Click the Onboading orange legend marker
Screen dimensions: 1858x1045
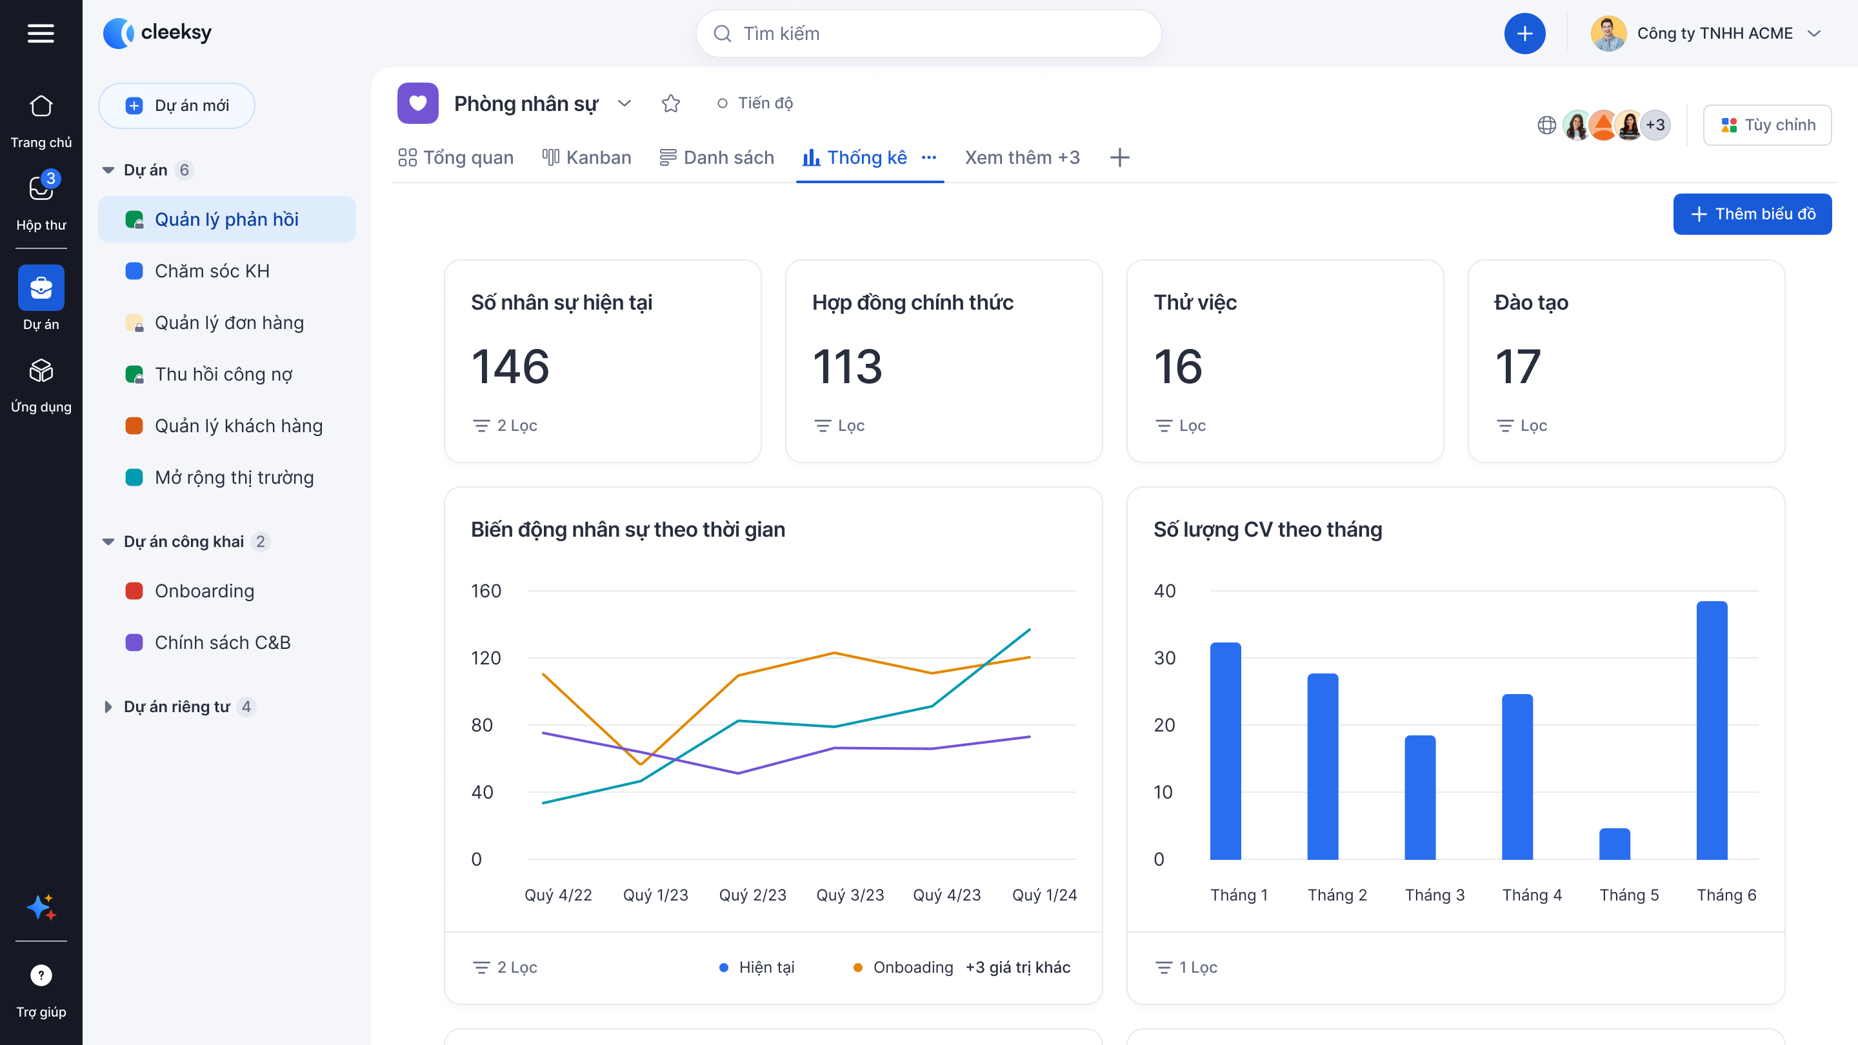pos(857,967)
